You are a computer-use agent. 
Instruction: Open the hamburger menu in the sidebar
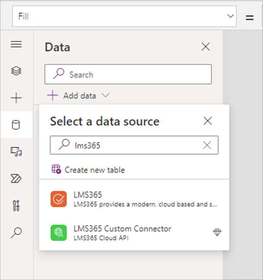tap(16, 44)
